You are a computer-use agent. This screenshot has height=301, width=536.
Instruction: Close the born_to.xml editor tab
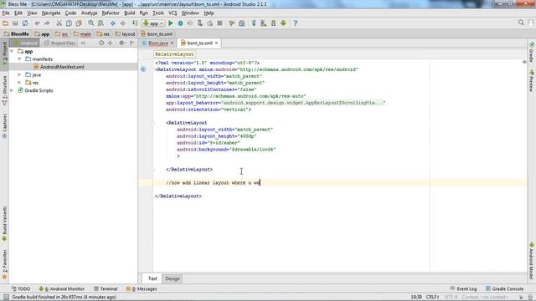(x=216, y=43)
